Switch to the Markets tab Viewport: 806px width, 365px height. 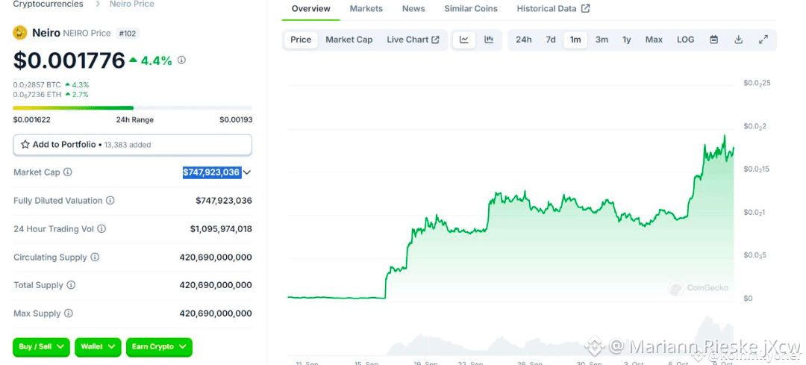point(366,9)
